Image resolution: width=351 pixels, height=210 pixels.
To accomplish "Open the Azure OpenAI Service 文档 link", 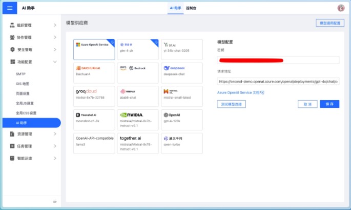I will point(241,92).
